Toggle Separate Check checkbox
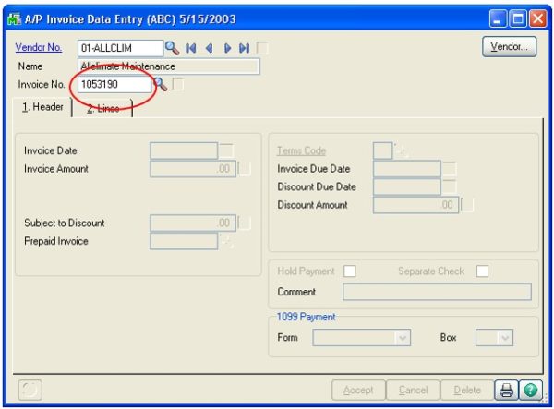Screen dimensions: 554x409 (482, 271)
